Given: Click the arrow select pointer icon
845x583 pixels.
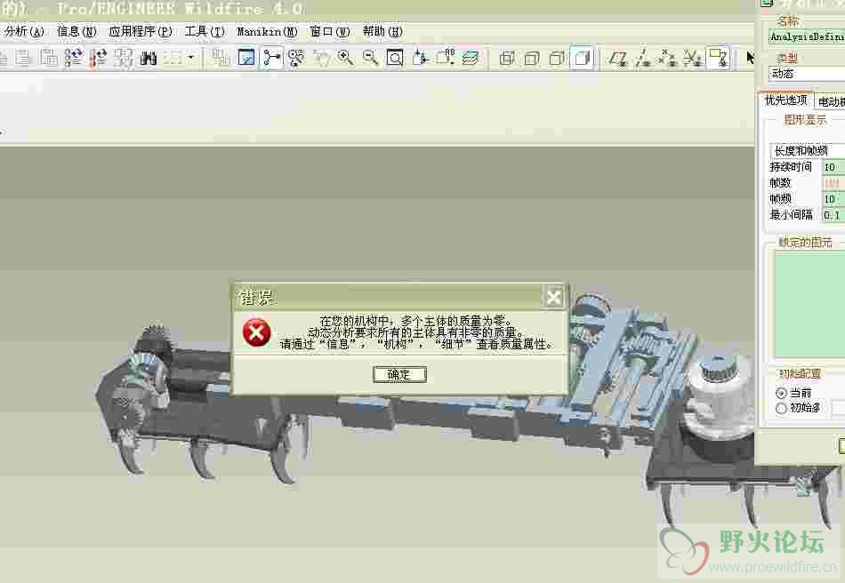Looking at the screenshot, I should pos(750,58).
